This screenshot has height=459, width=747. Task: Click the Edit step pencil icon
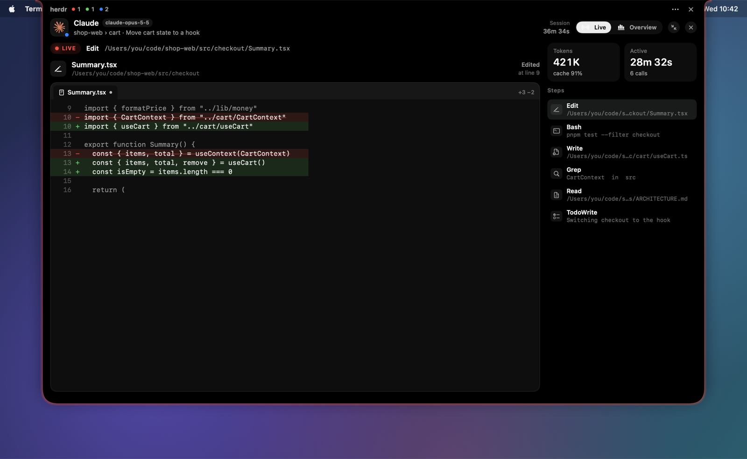point(556,110)
